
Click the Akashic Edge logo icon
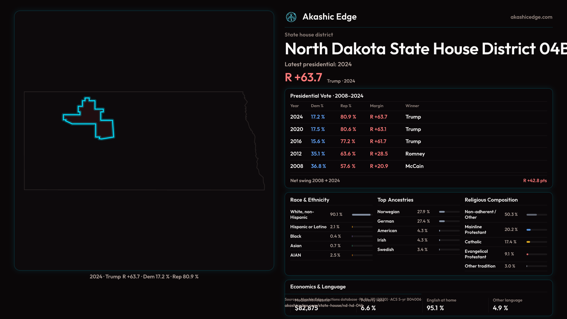(291, 17)
